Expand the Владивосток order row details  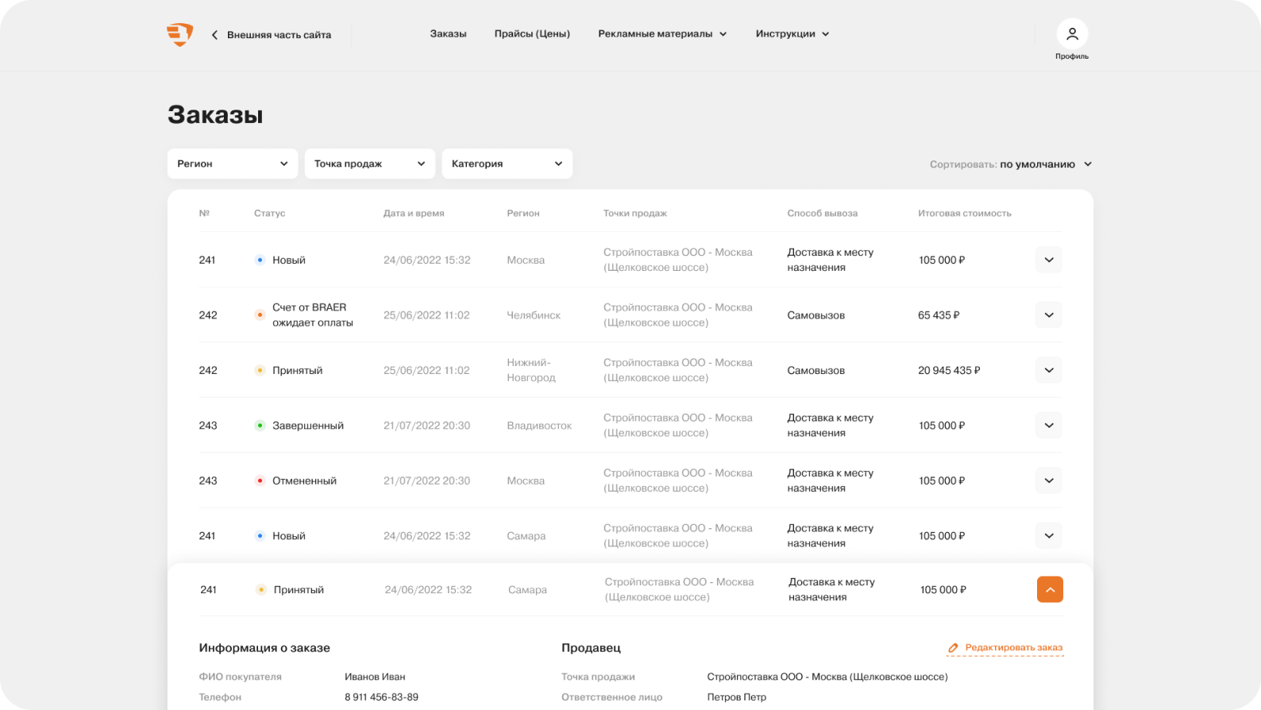pos(1048,426)
